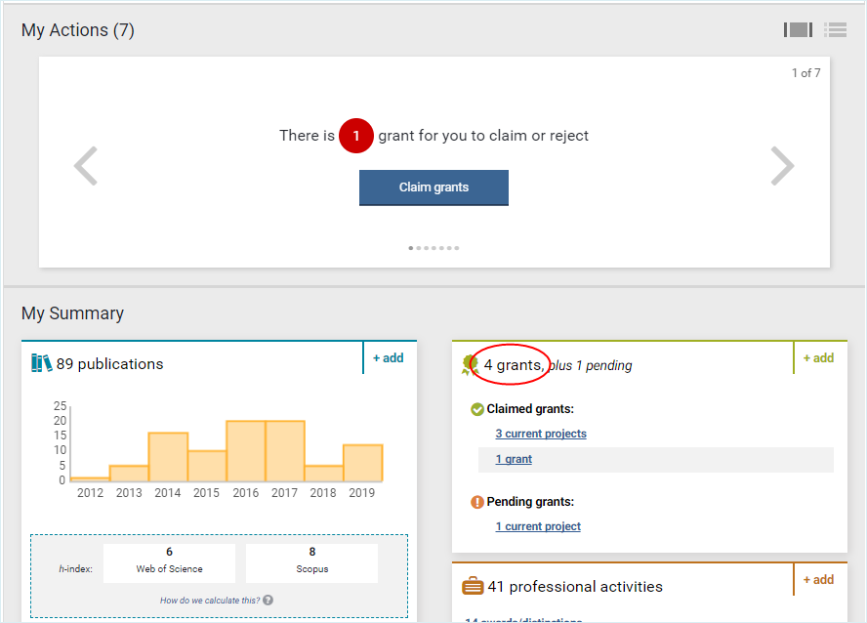Viewport: 867px width, 623px height.
Task: Open the 1 grant link
Action: tap(514, 459)
